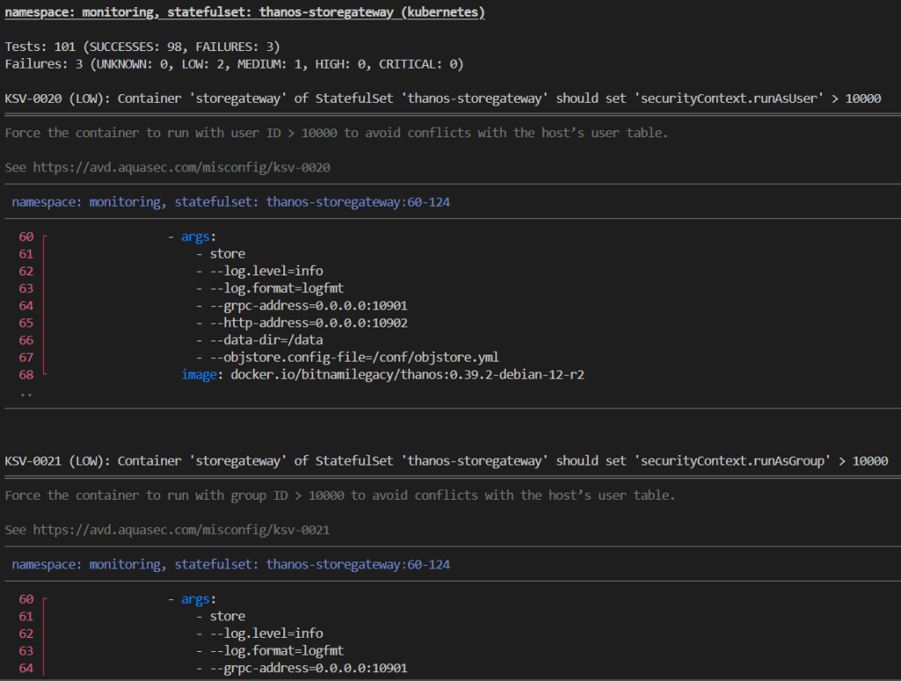Click the storegateway:60-124 location under KSV-0021

click(x=231, y=564)
